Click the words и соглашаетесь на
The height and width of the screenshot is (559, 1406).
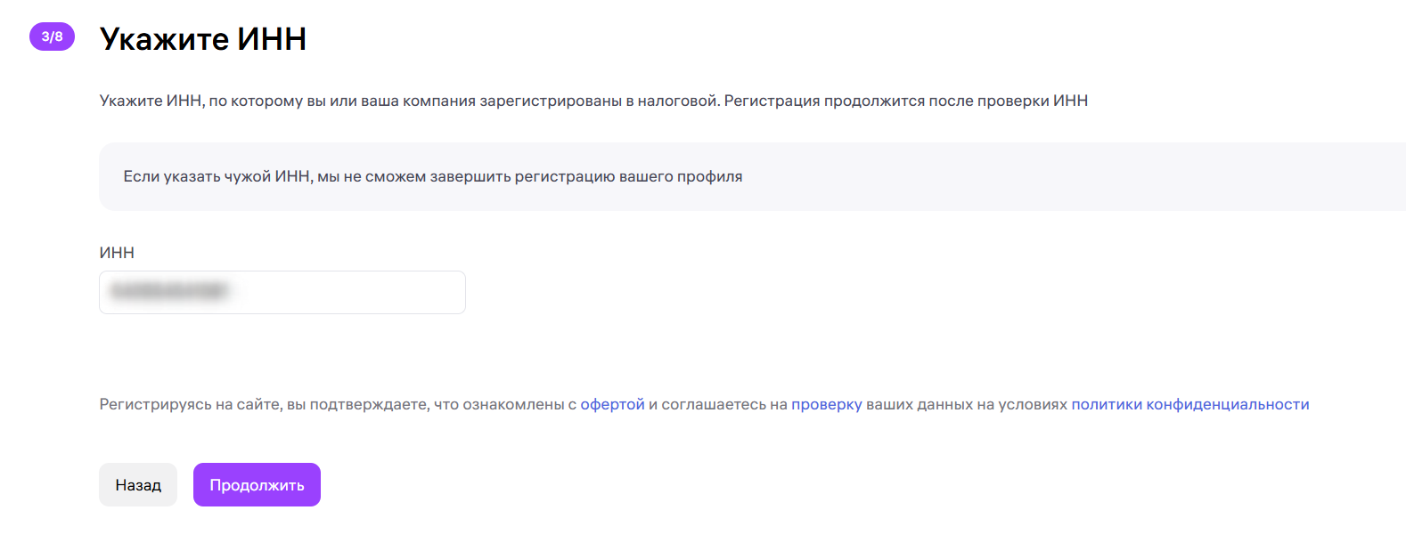click(x=717, y=404)
